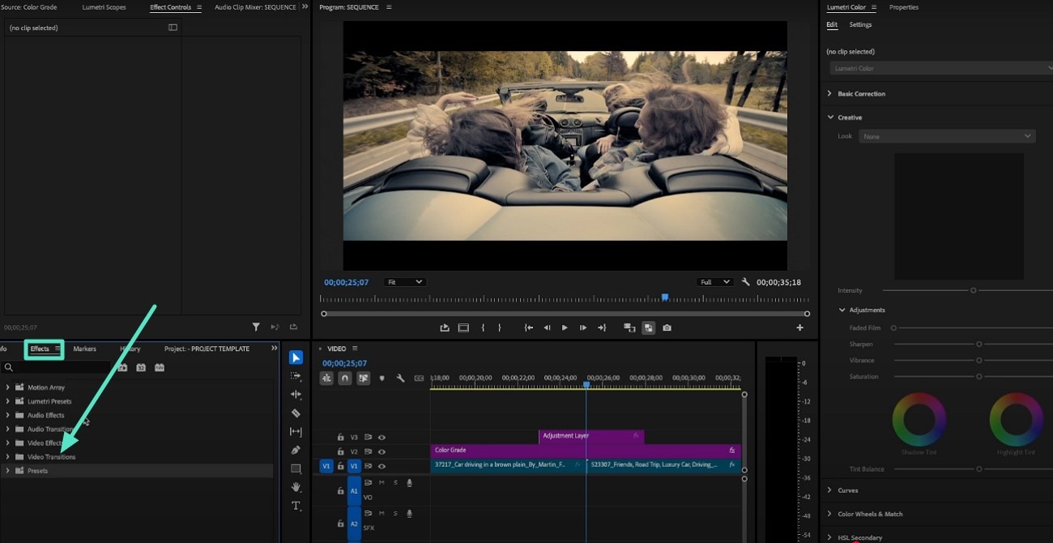Screen dimensions: 1053x543
Task: Select the Track Select Forward tool
Action: tap(296, 375)
